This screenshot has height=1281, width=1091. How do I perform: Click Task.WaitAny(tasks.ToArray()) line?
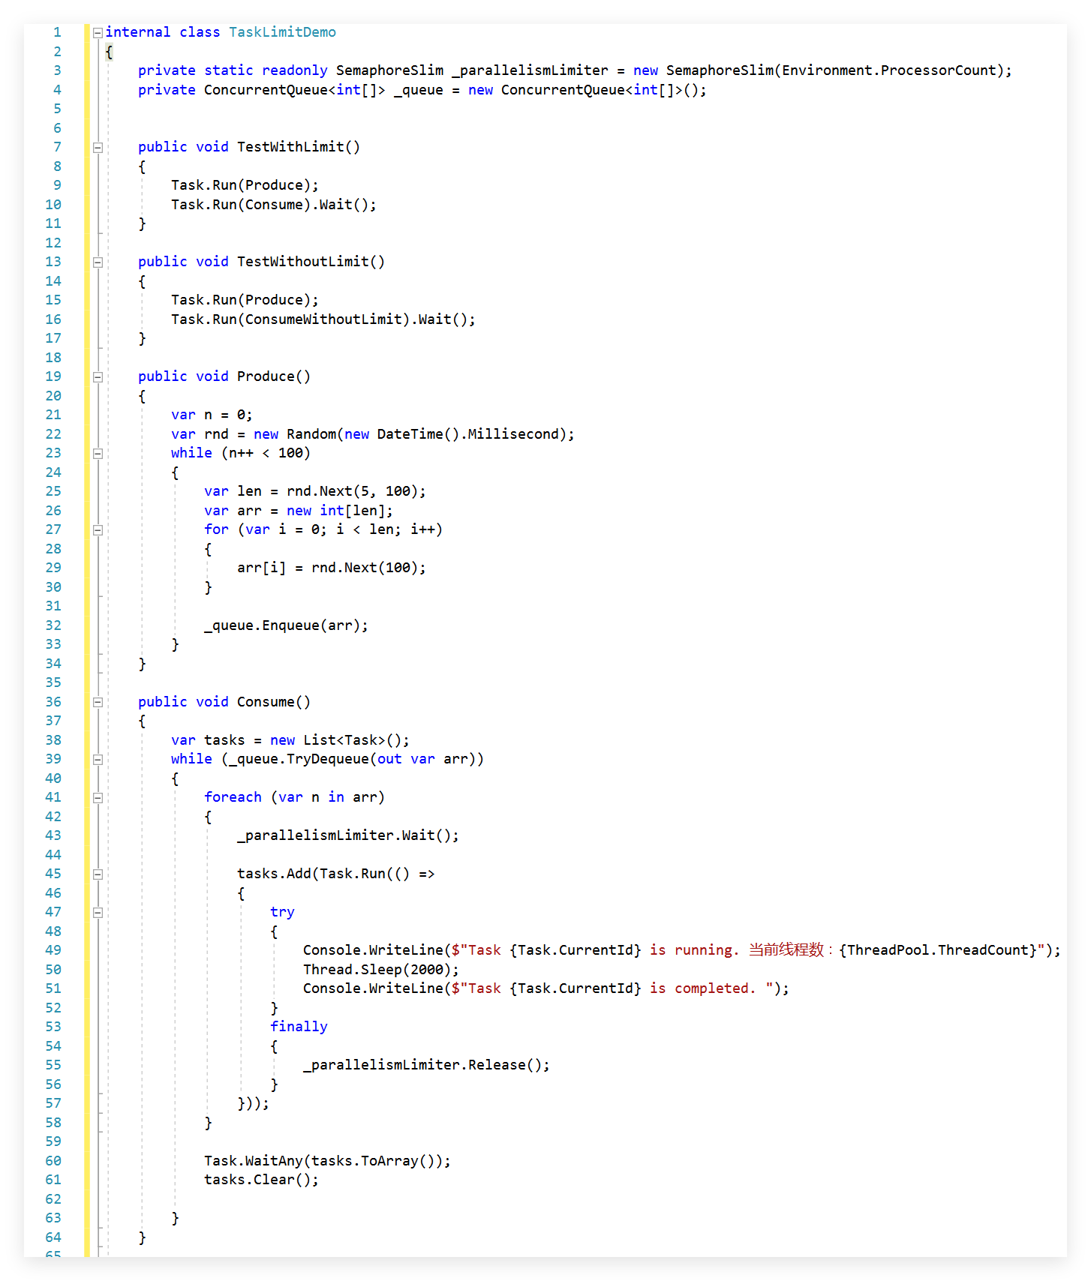point(327,1161)
